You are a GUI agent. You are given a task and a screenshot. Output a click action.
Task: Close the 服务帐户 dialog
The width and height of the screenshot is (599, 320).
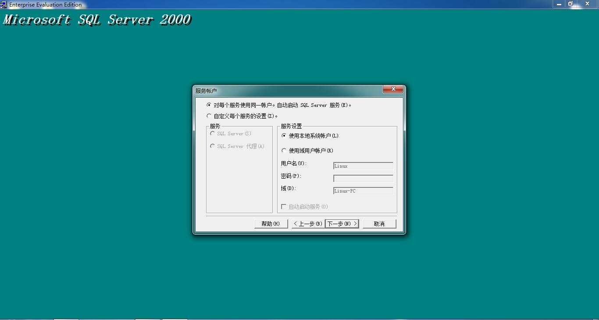point(393,89)
